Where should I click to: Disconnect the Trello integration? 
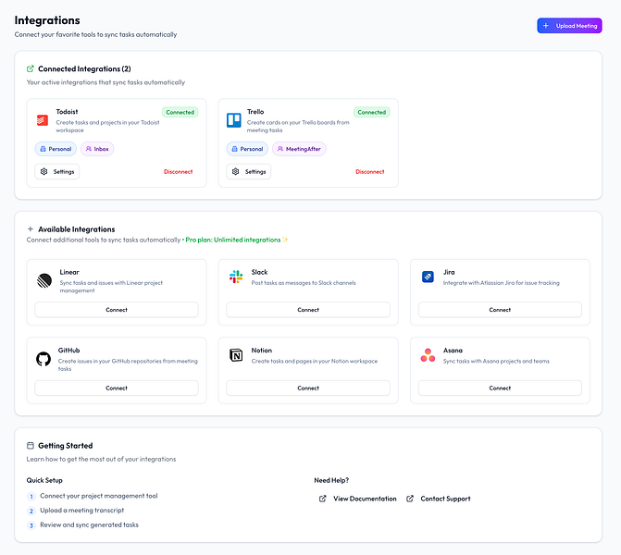coord(370,171)
